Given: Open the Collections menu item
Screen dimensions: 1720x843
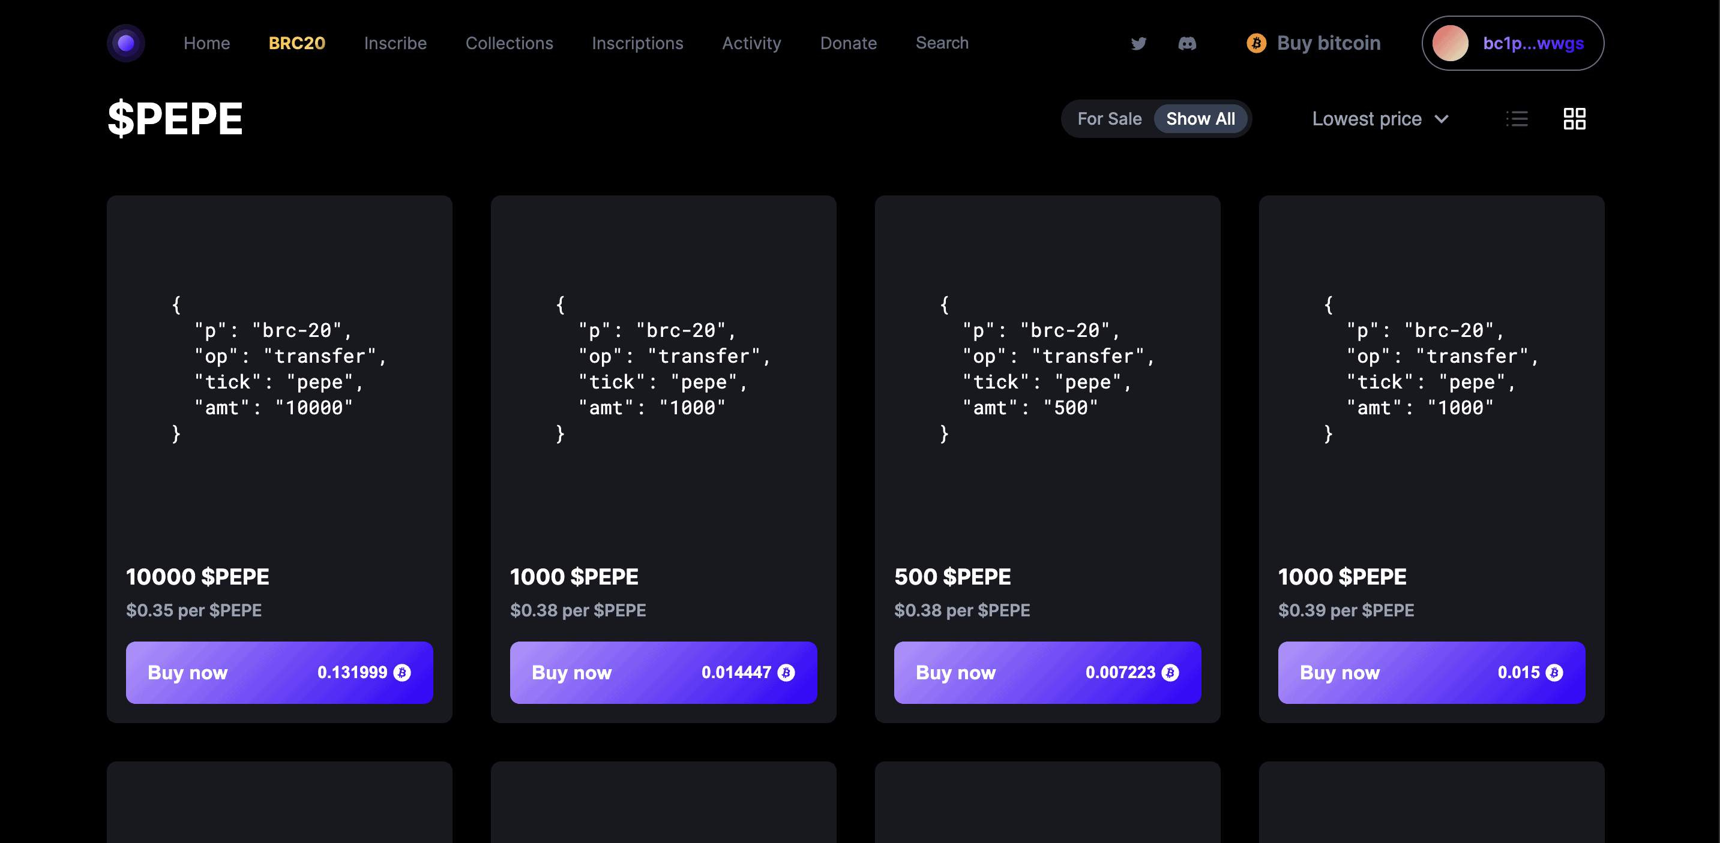Looking at the screenshot, I should point(509,43).
